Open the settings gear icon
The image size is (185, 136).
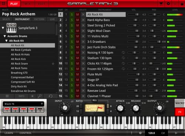point(168,4)
